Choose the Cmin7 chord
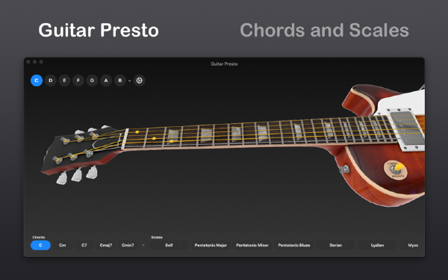 point(128,245)
